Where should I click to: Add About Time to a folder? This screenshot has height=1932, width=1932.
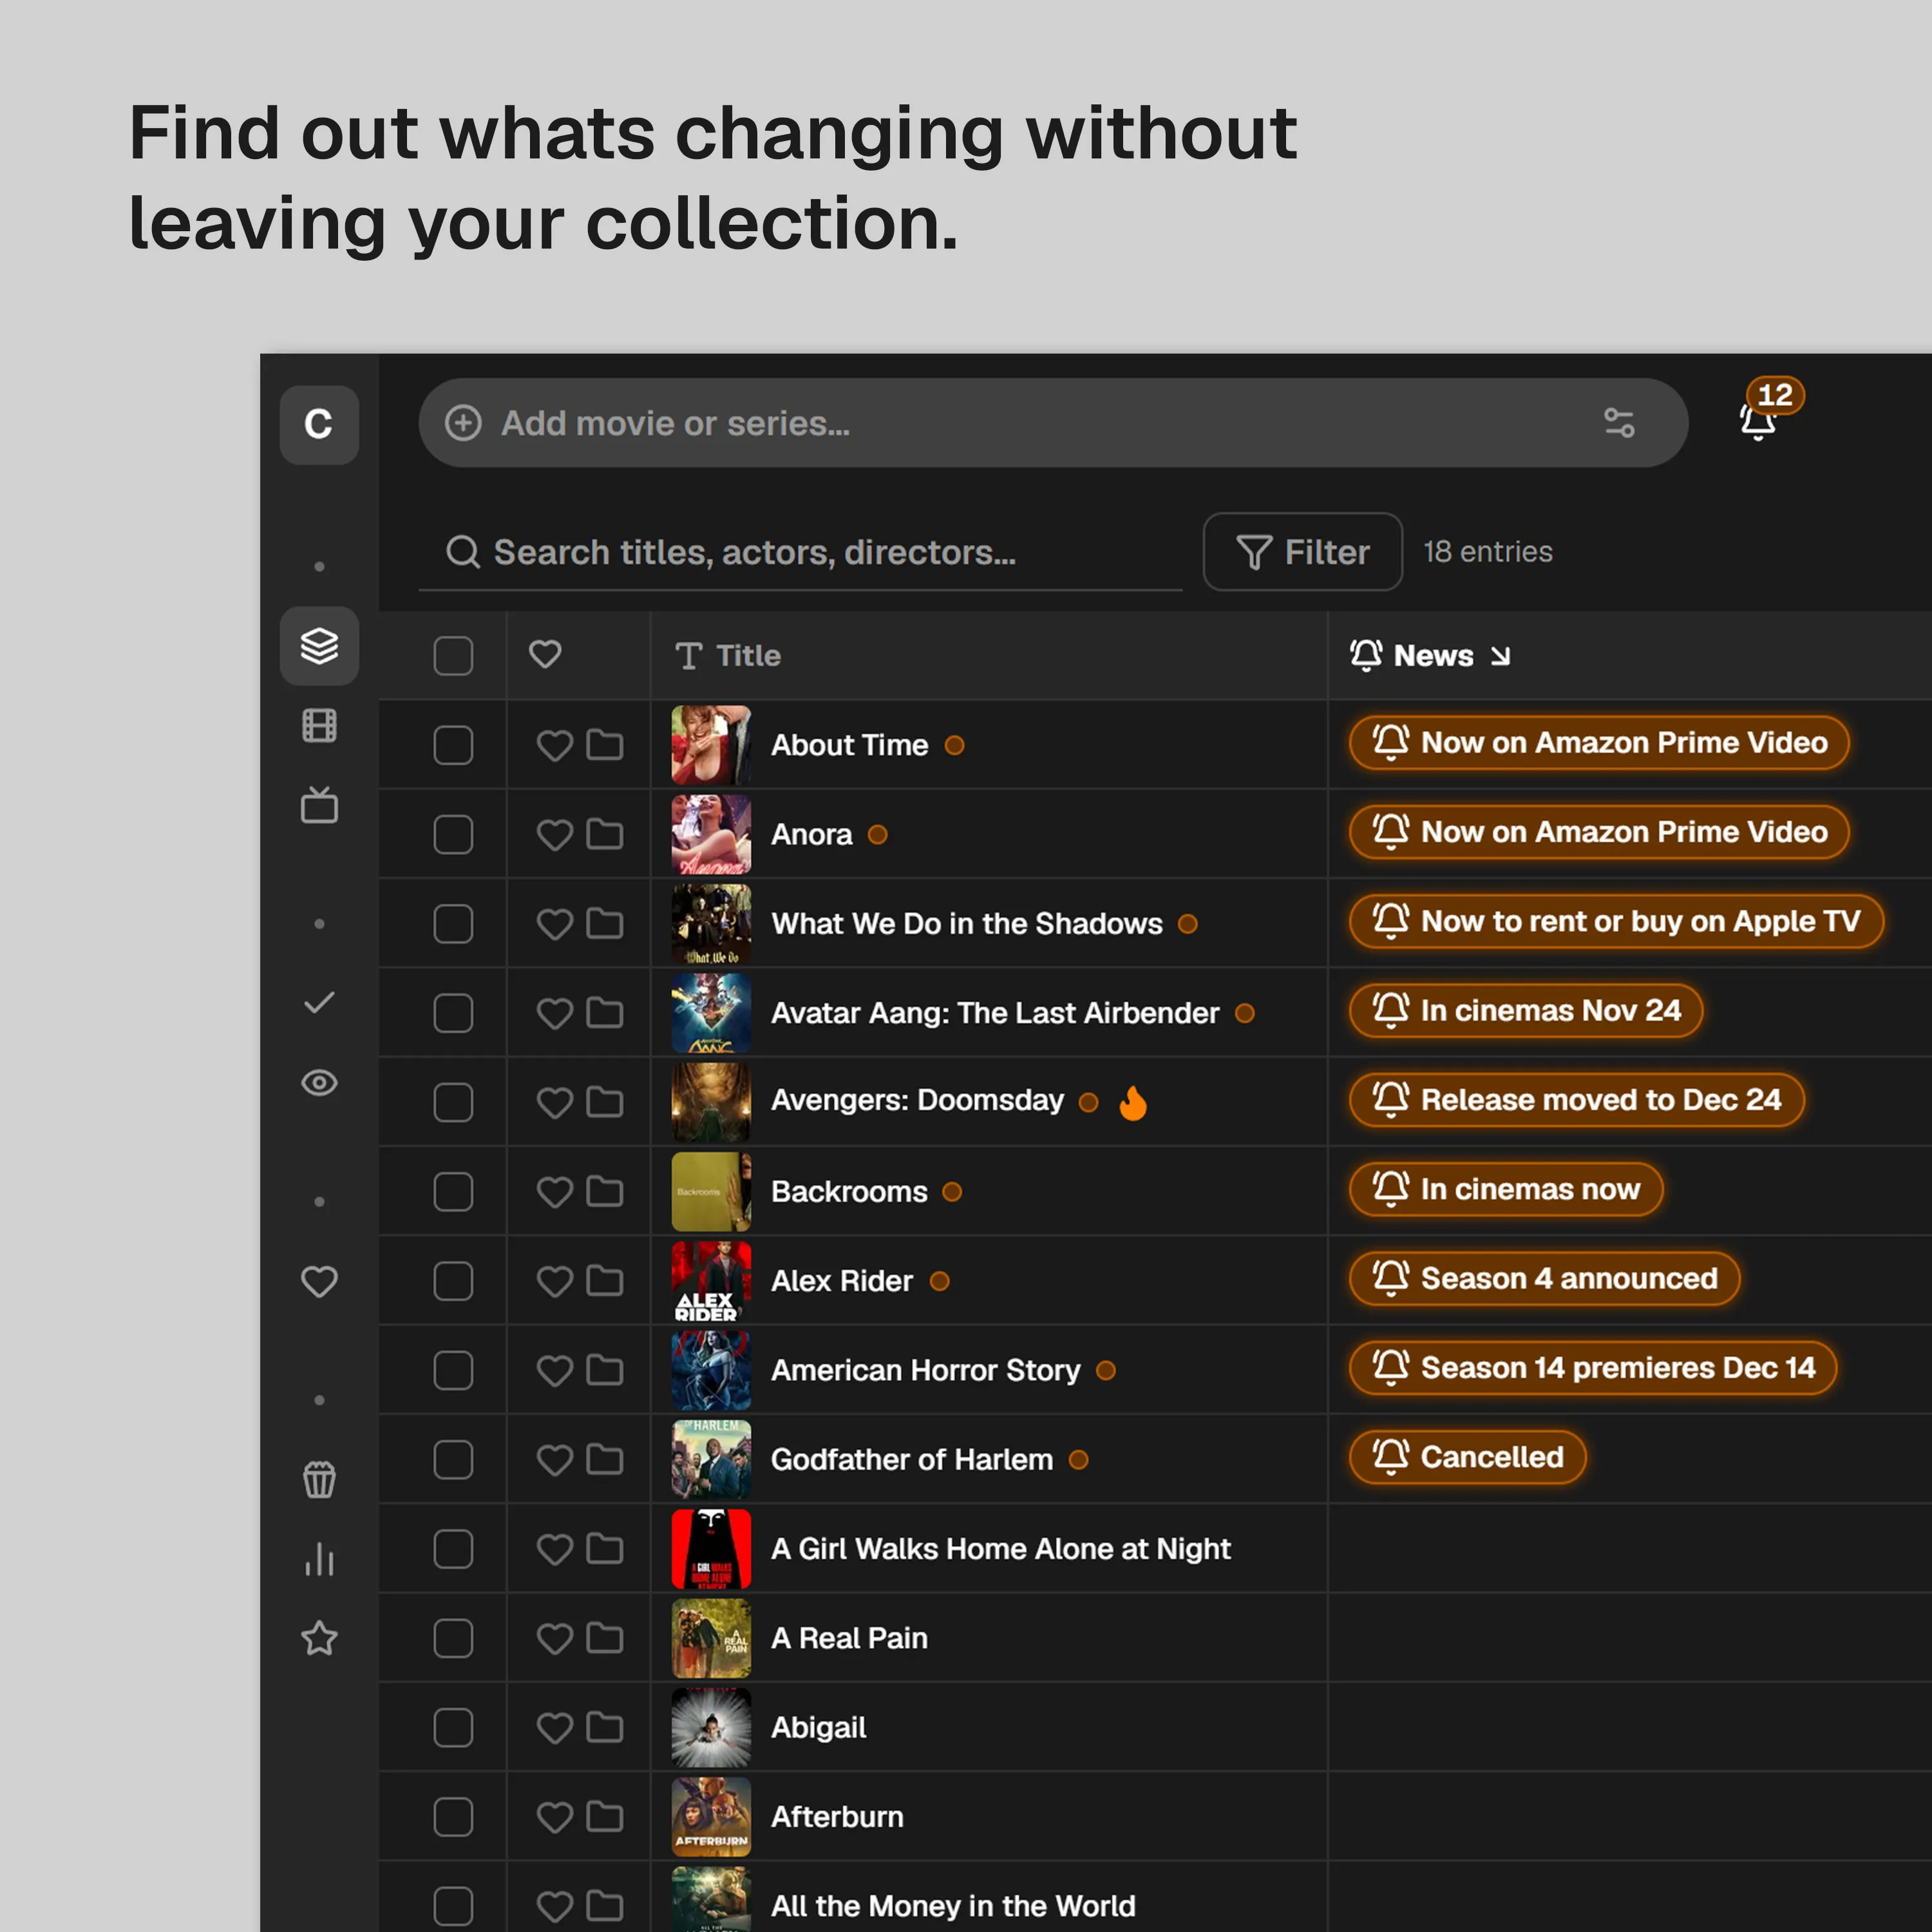point(604,745)
